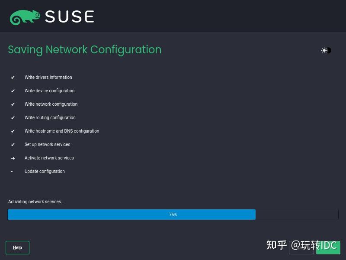Click the Saving Network Configuration heading
This screenshot has height=260, width=346.
(84, 50)
